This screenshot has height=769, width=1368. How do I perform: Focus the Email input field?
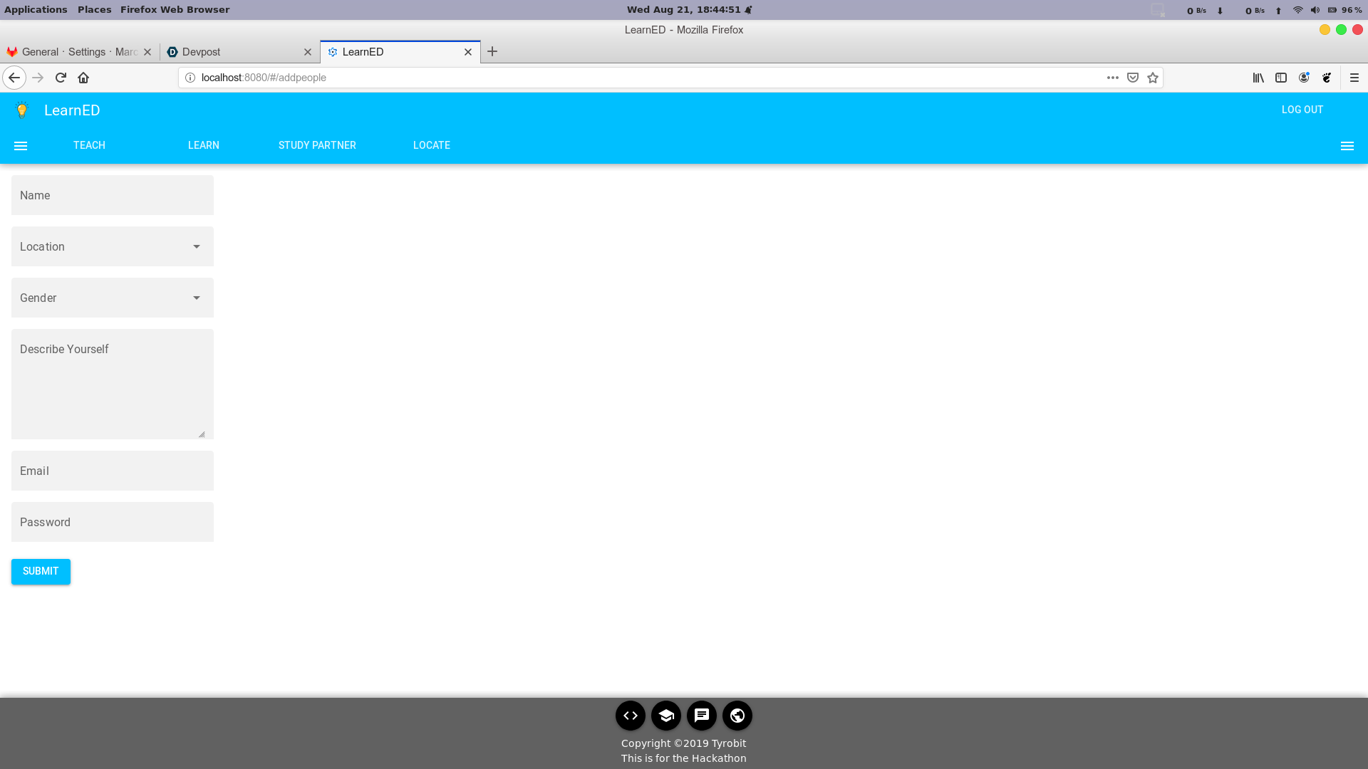pyautogui.click(x=112, y=471)
